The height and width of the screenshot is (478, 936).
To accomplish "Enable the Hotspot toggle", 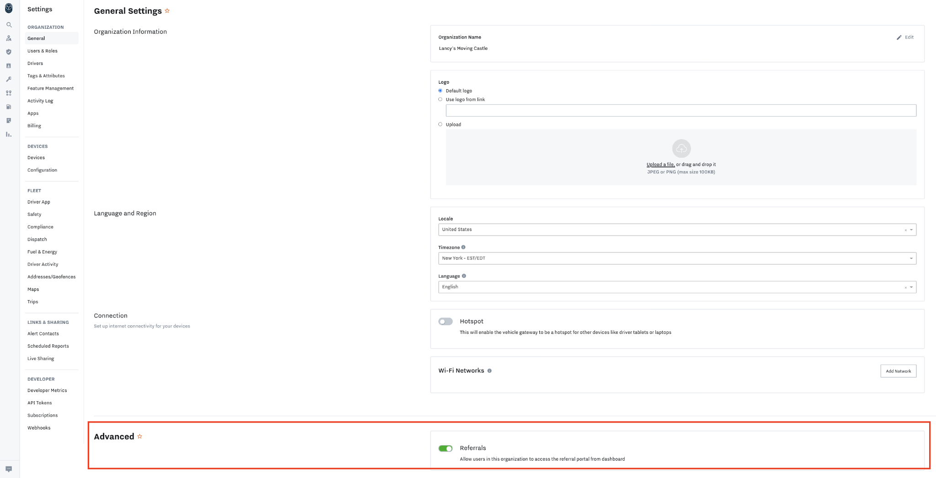I will 445,322.
